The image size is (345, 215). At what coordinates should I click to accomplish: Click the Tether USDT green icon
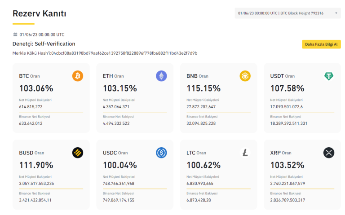point(329,76)
